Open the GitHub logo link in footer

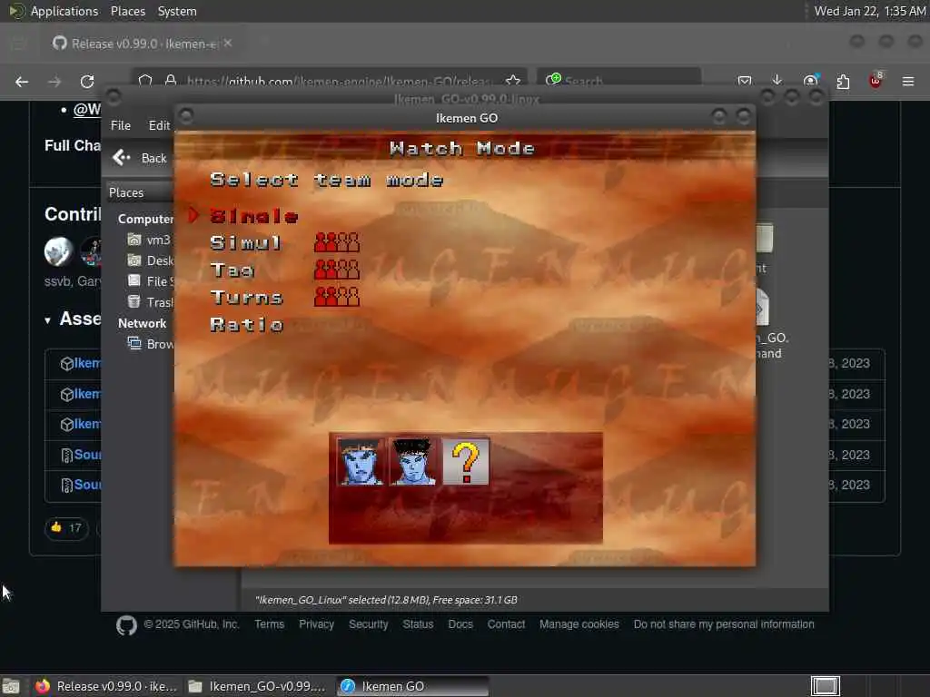point(126,625)
